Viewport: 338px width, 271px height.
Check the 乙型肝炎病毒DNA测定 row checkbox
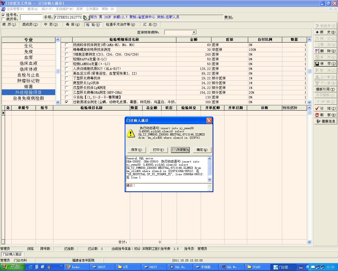click(67, 93)
